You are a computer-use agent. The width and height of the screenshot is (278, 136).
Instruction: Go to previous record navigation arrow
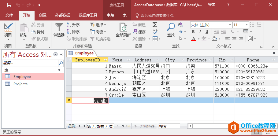click(x=84, y=126)
